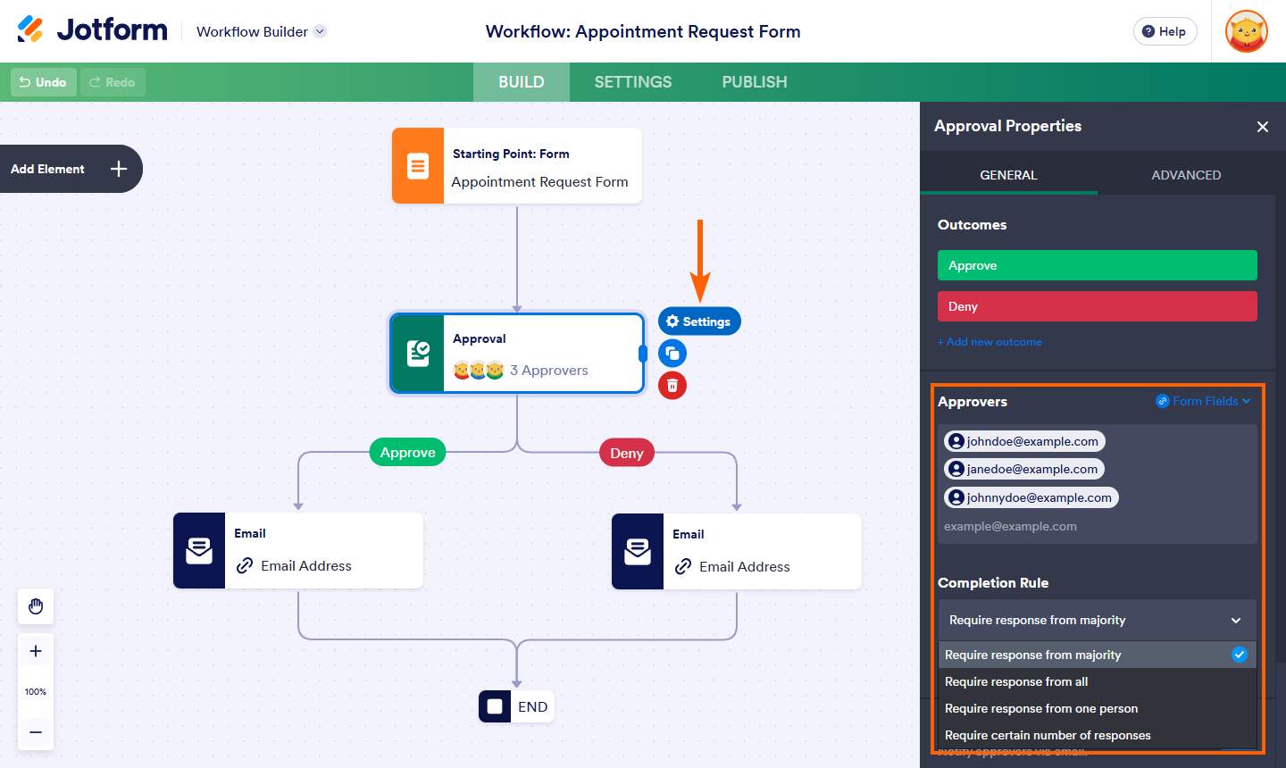Screen dimensions: 1286x768
Task: Open the user avatar profile menu
Action: 1247,31
